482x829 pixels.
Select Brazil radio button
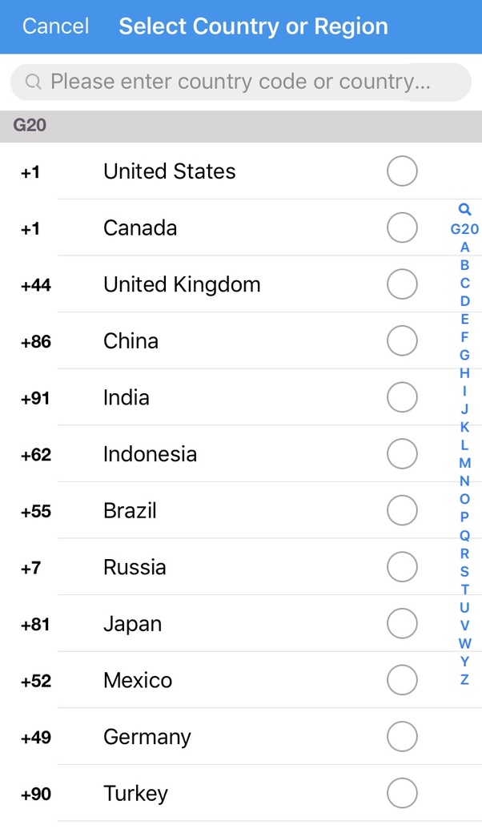402,510
